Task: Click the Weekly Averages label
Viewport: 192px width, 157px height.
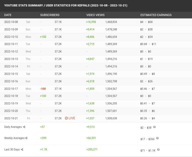Action: pyautogui.click(x=14, y=138)
